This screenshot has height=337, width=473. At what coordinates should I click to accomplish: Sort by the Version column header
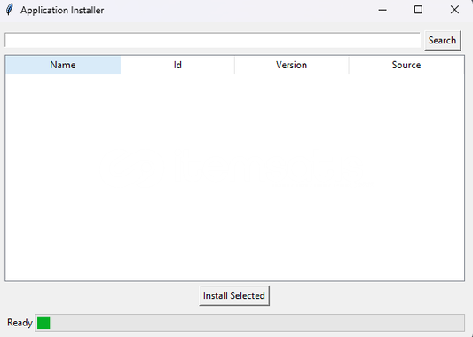click(291, 65)
